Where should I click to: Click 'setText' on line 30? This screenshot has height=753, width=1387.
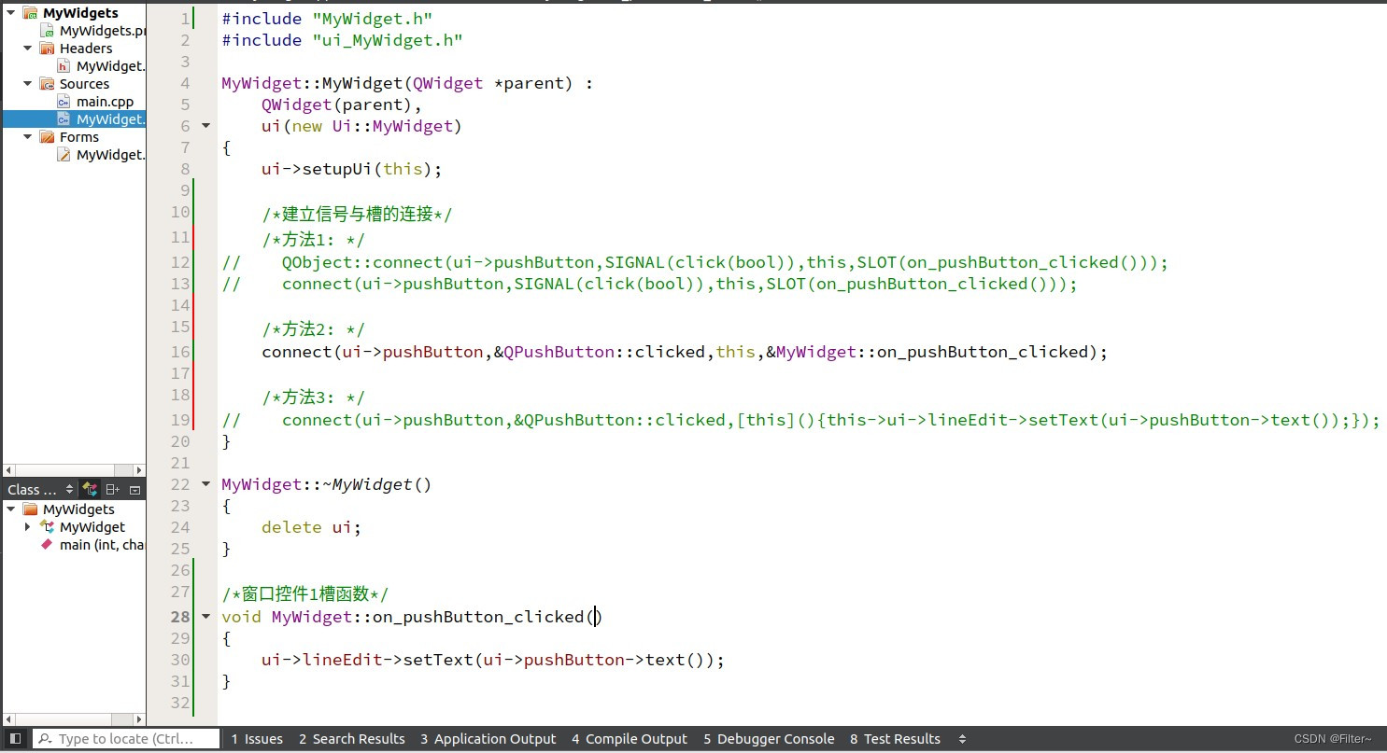[x=438, y=660]
